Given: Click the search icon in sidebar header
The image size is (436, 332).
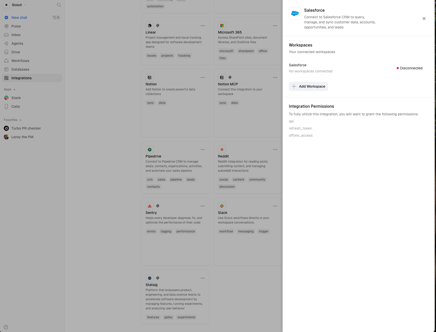Looking at the screenshot, I should pos(59,5).
